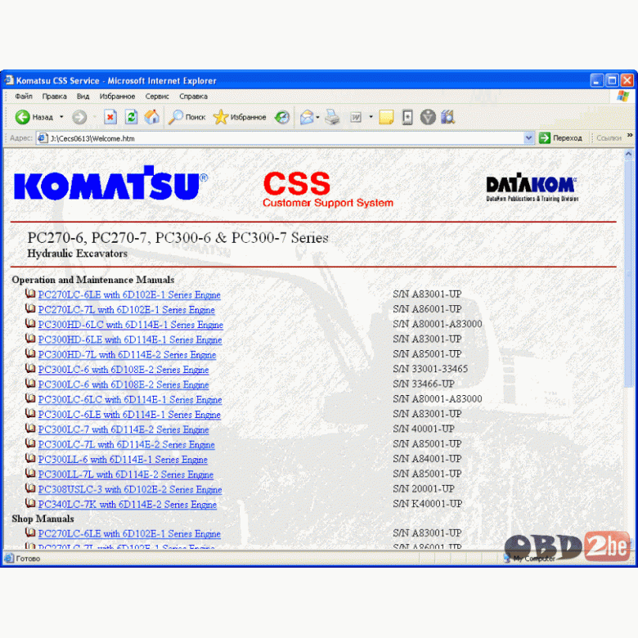Open the Сервис menu

(157, 97)
